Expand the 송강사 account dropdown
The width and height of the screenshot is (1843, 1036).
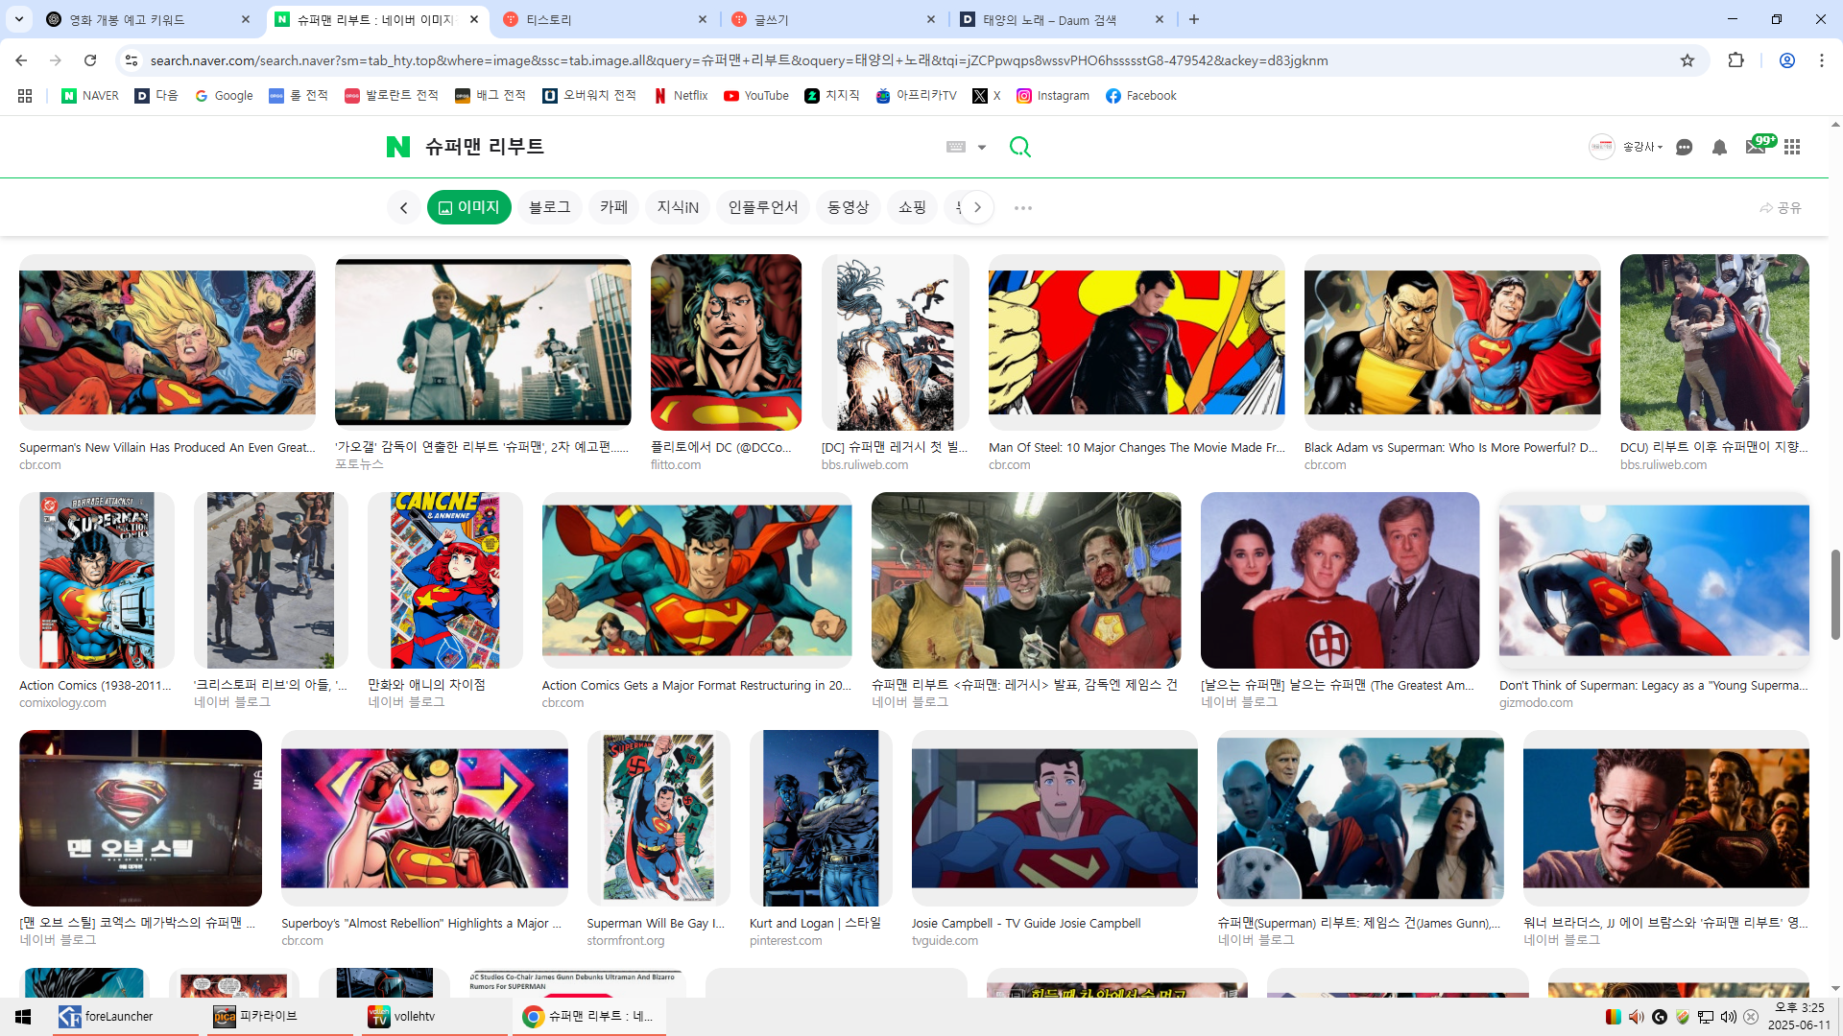pyautogui.click(x=1642, y=147)
